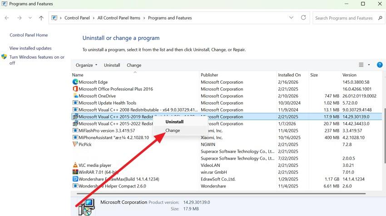Image resolution: width=386 pixels, height=216 pixels.
Task: Select Microsoft Edge program name
Action: coord(93,82)
